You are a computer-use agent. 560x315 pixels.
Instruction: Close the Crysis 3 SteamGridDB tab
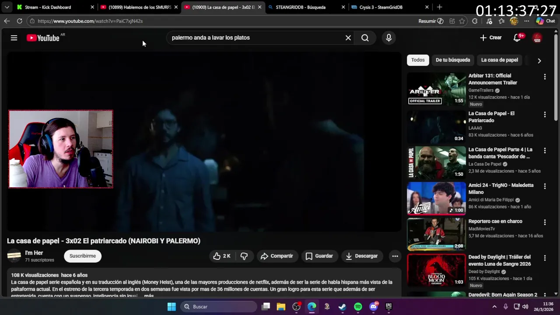tap(427, 7)
